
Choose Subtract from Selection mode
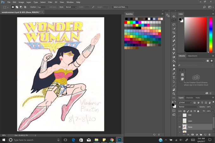pos(21,7)
